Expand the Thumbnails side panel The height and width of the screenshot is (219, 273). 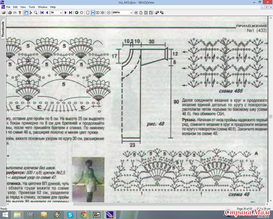[3, 29]
